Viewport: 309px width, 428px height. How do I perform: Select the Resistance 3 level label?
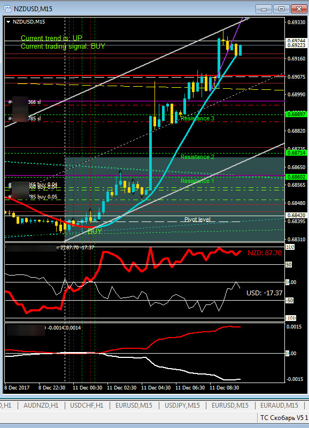[197, 118]
